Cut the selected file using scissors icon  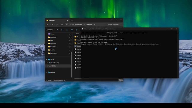click(57, 30)
